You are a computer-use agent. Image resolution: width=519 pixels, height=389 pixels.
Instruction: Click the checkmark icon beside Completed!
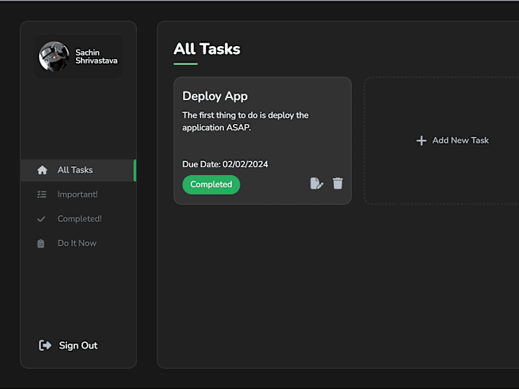pos(41,219)
